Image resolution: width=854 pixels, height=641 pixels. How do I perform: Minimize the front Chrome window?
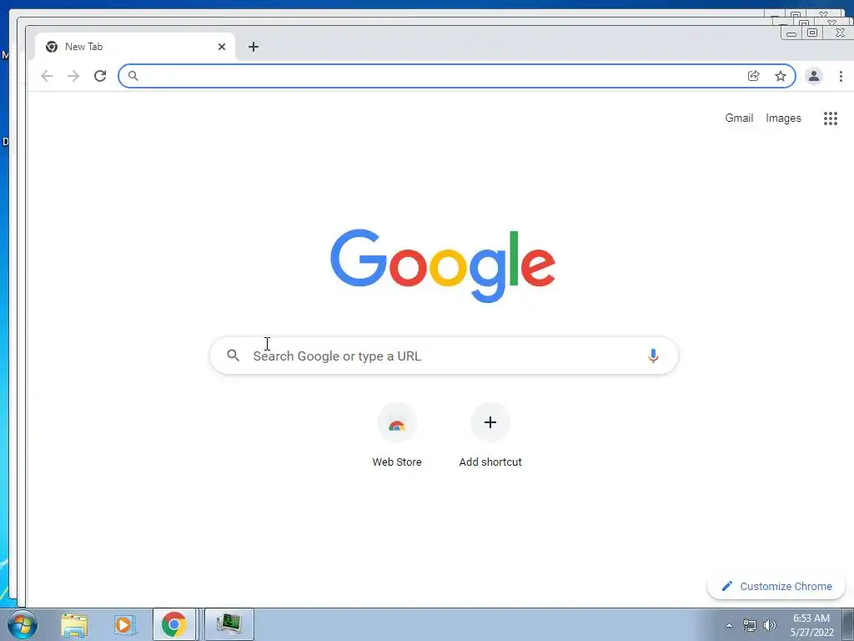[x=791, y=33]
